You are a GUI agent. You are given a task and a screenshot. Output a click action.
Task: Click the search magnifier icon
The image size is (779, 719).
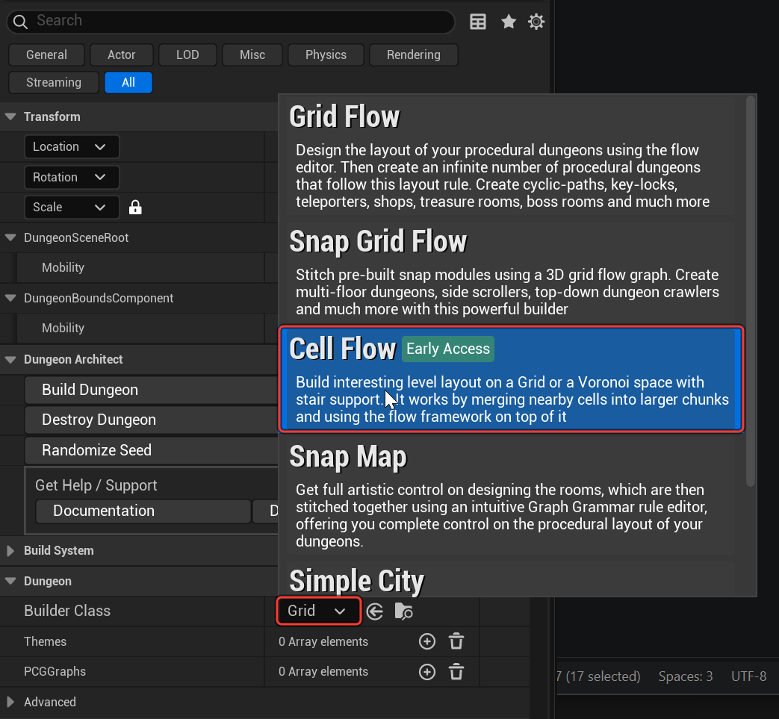coord(20,22)
